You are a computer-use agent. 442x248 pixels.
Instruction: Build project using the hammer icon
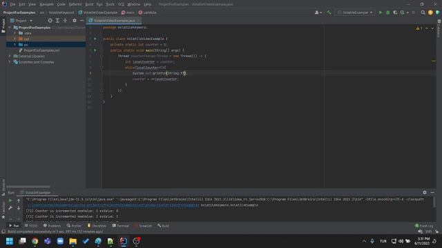pos(329,12)
